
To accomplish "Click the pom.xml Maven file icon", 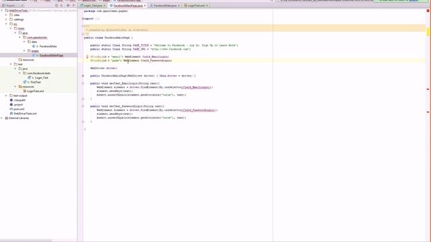I will 11,109.
